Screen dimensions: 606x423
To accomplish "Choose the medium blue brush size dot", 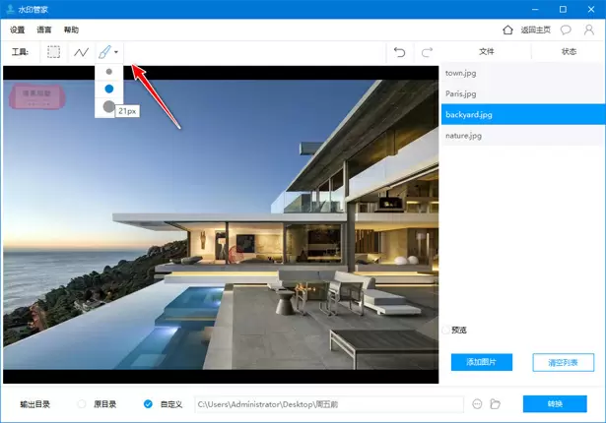I will [109, 89].
